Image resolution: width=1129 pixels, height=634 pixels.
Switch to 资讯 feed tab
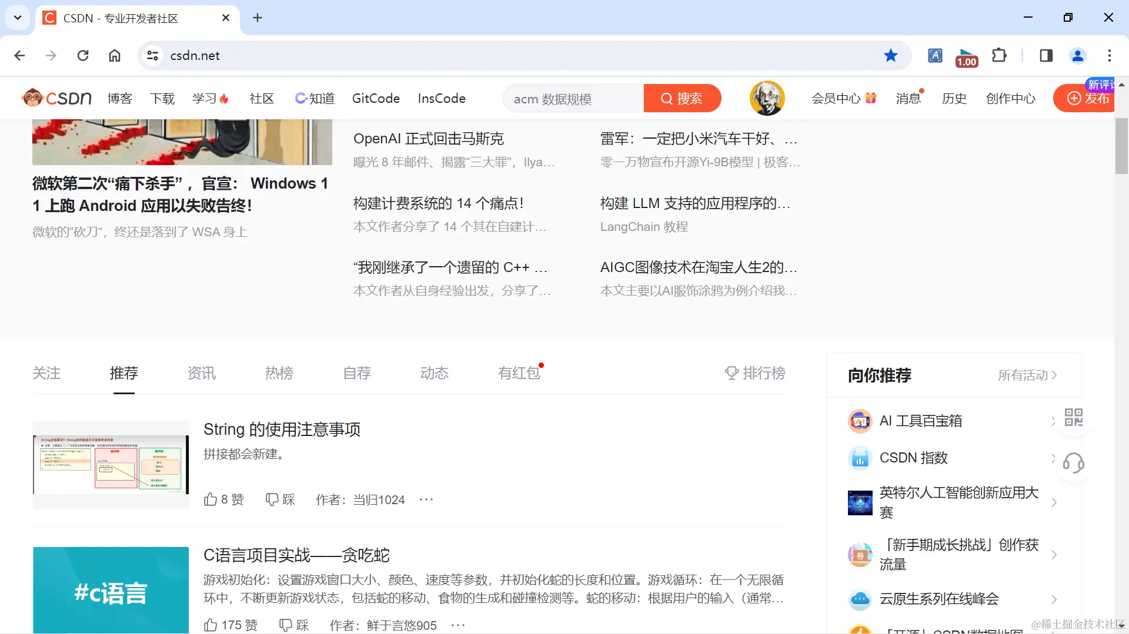pos(202,373)
